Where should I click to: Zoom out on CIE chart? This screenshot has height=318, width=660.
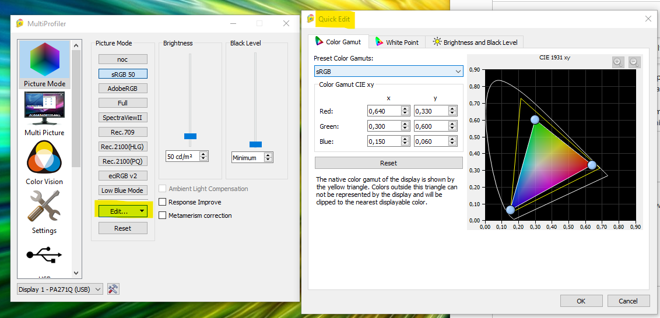point(634,62)
